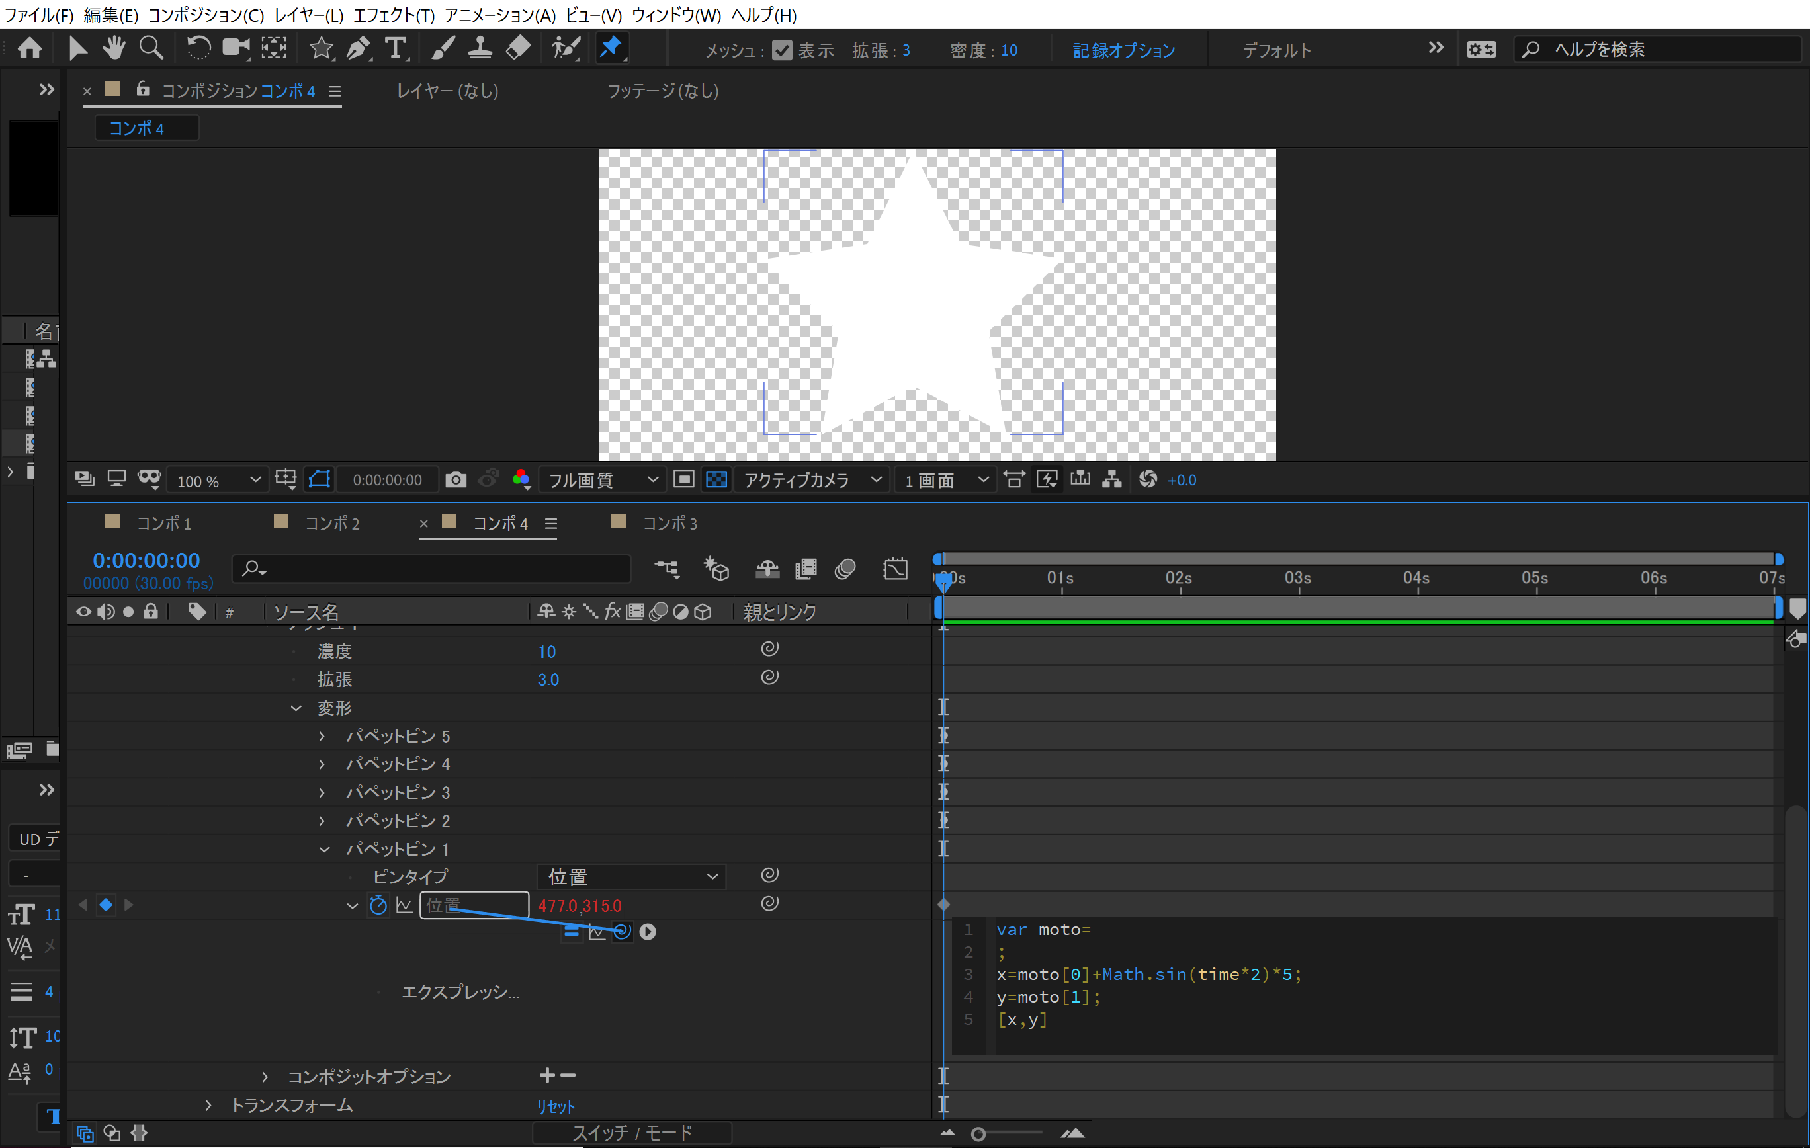Select the Star shape tool

(321, 49)
